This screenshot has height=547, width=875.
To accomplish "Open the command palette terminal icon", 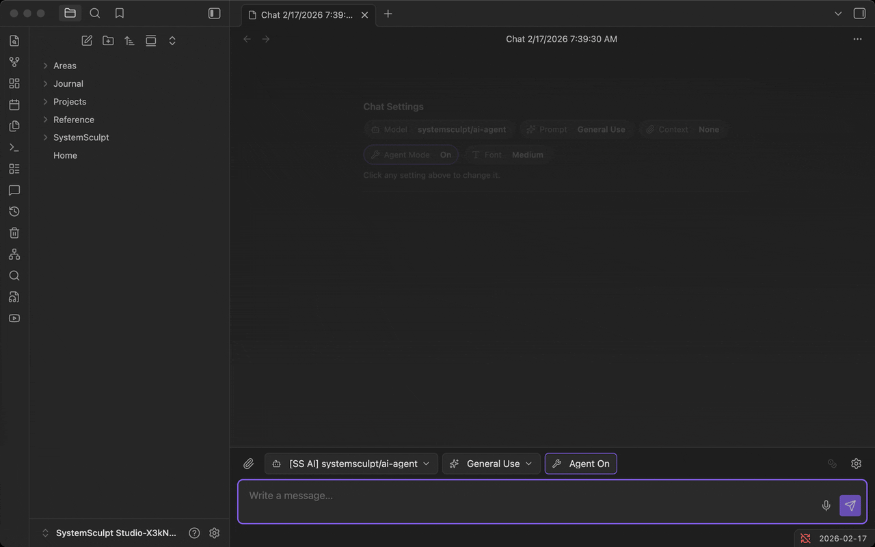I will (x=14, y=148).
